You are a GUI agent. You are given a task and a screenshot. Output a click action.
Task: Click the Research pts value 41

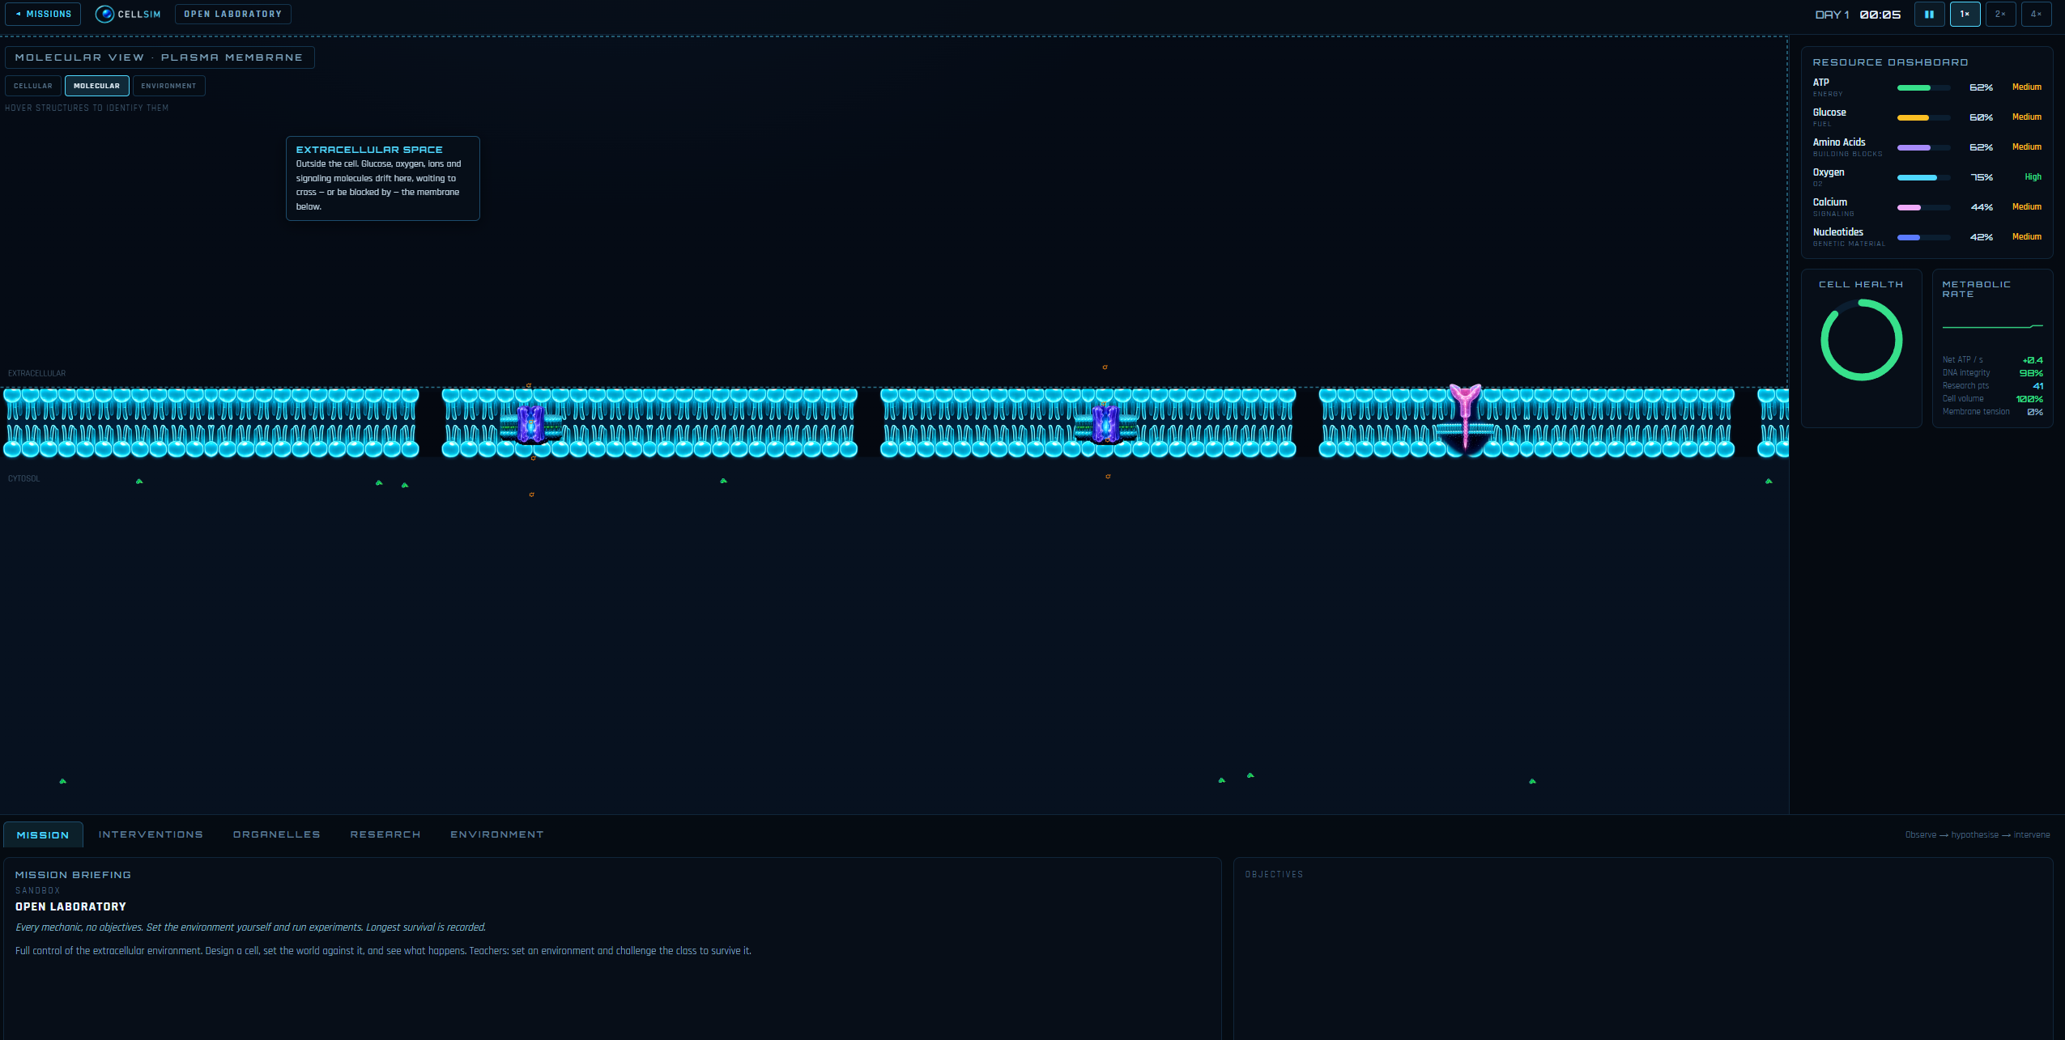(2037, 386)
